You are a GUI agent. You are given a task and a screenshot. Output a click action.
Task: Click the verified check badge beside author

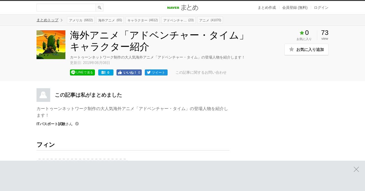(77, 124)
